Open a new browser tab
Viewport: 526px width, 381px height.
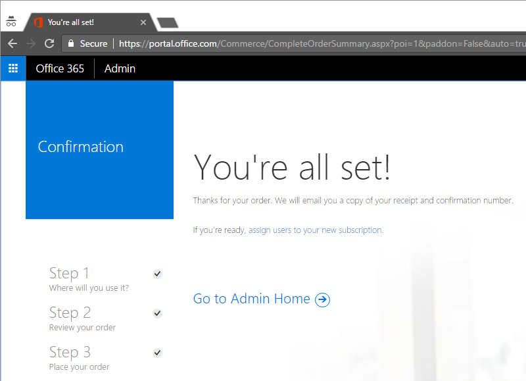click(168, 23)
